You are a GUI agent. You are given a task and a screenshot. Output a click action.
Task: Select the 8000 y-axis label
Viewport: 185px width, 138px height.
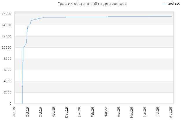coord(8,59)
